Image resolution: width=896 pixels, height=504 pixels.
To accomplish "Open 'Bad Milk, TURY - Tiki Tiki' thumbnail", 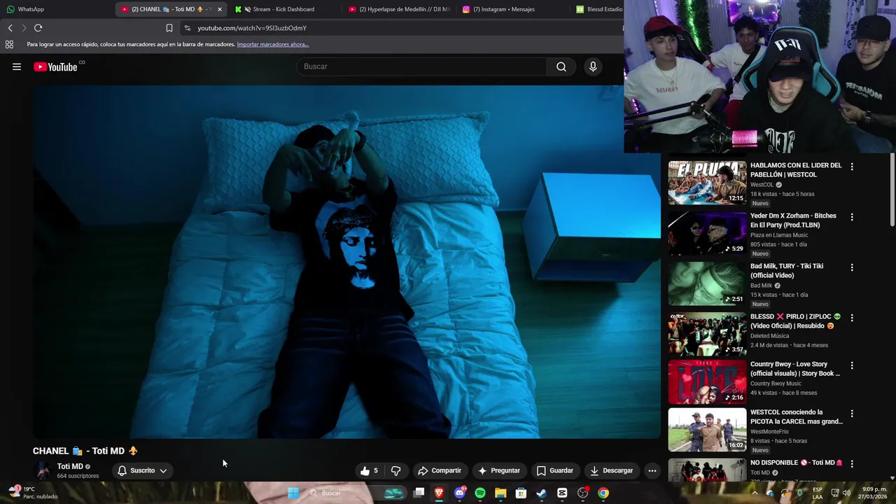I will point(707,283).
